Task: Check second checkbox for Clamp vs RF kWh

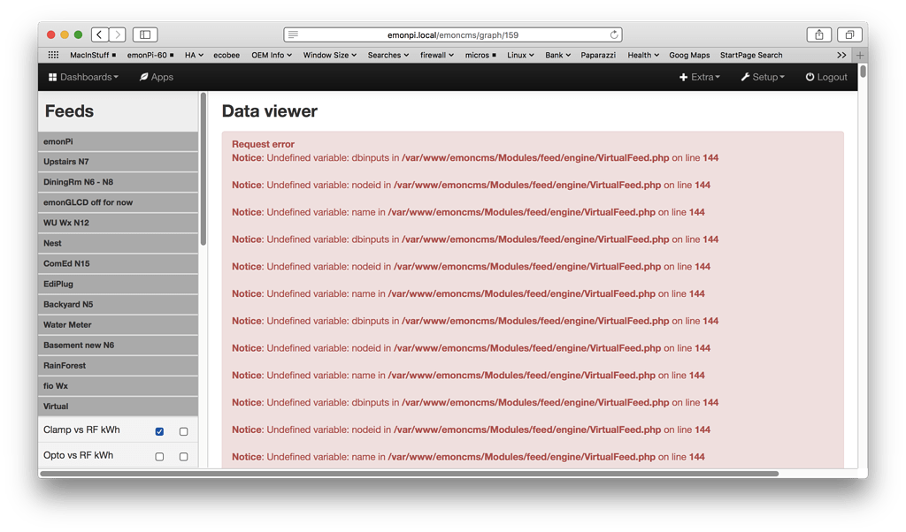Action: pyautogui.click(x=184, y=431)
